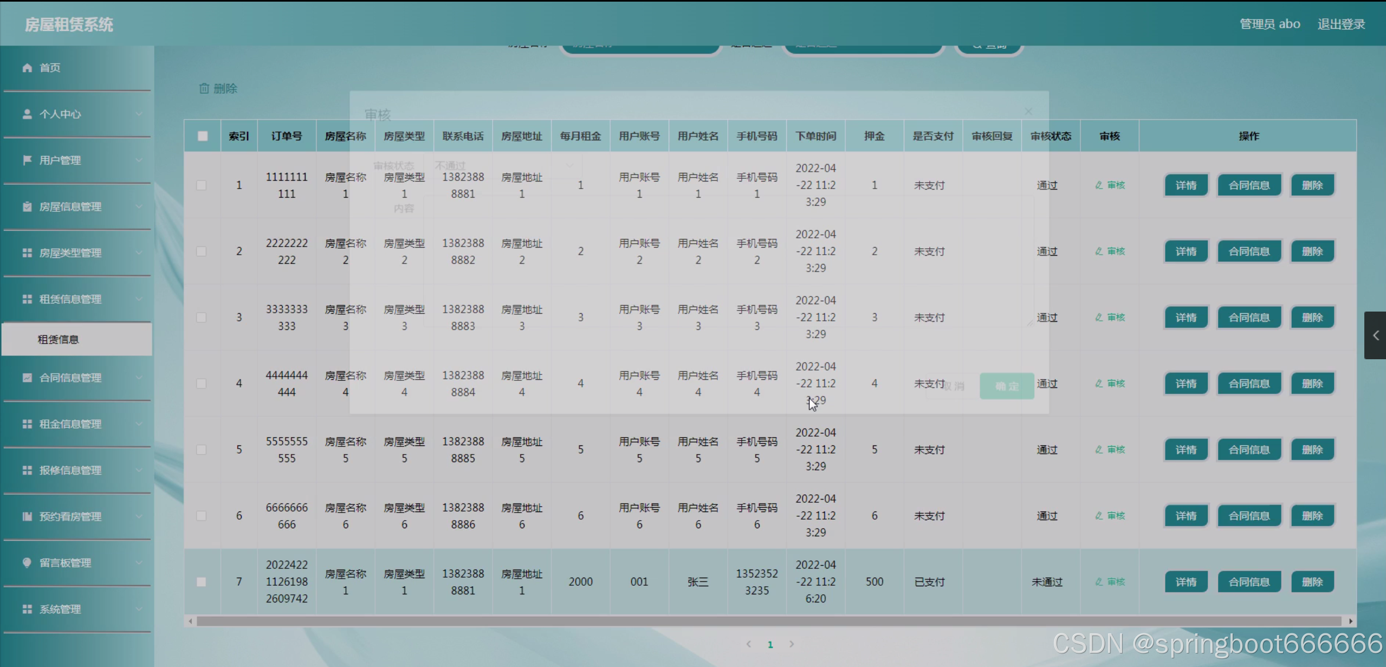Click the home icon beside 首页
The width and height of the screenshot is (1386, 667).
pos(27,68)
